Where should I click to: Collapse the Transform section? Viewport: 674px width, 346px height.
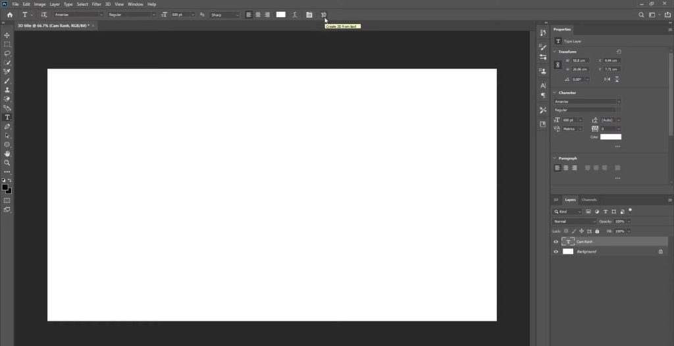coord(554,51)
